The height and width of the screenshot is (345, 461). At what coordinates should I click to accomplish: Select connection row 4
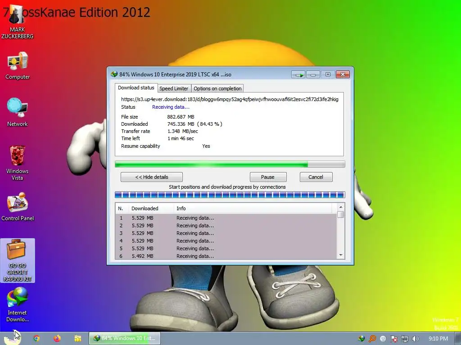226,241
